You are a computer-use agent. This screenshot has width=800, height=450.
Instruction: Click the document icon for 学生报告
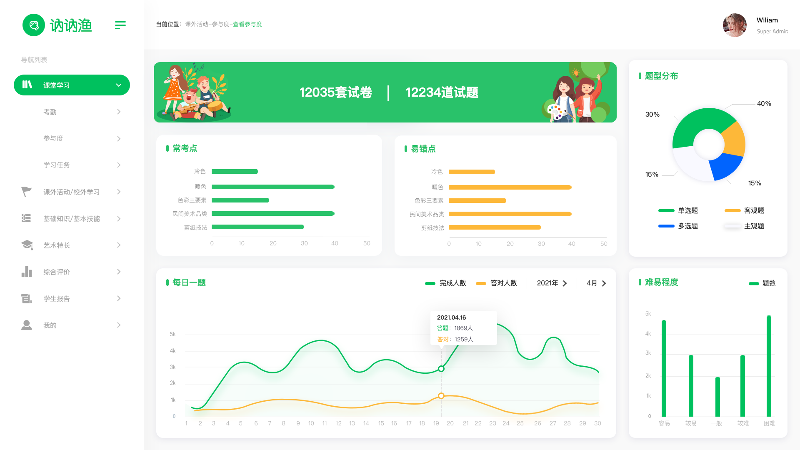(26, 298)
